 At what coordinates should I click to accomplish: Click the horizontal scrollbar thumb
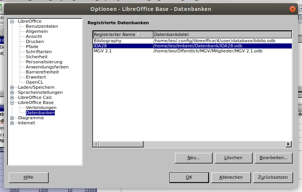tap(121, 144)
